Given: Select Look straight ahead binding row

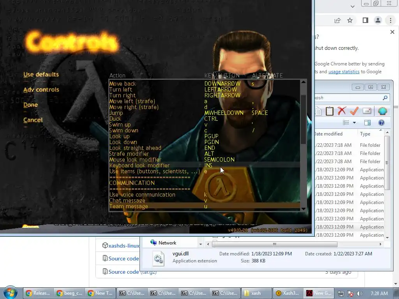Looking at the screenshot, I should pyautogui.click(x=205, y=148).
